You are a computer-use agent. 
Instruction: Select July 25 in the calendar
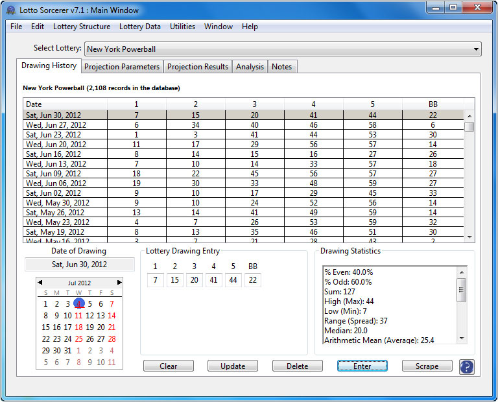click(78, 339)
